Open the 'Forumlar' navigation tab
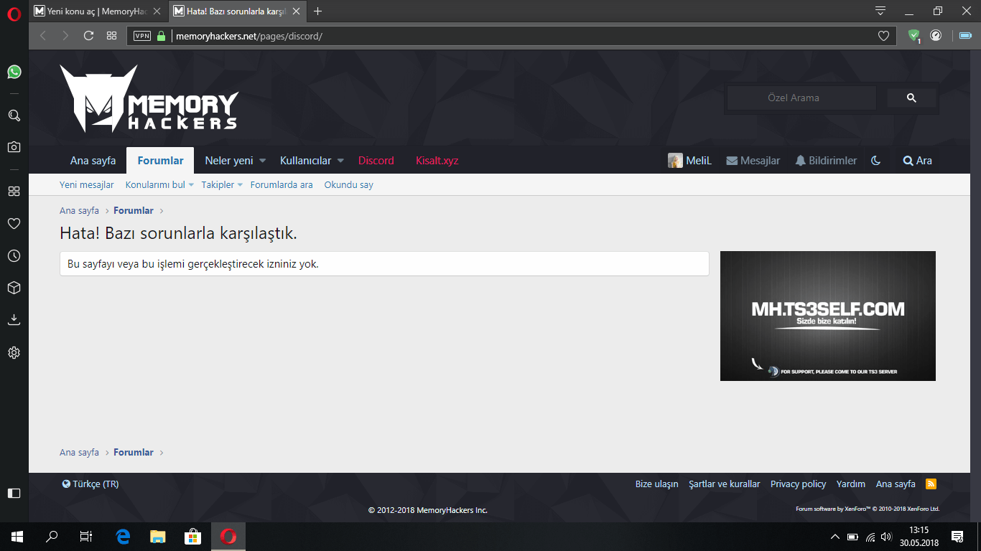Image resolution: width=981 pixels, height=551 pixels. 161,161
